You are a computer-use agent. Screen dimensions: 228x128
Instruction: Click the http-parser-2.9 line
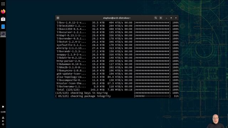118,61
